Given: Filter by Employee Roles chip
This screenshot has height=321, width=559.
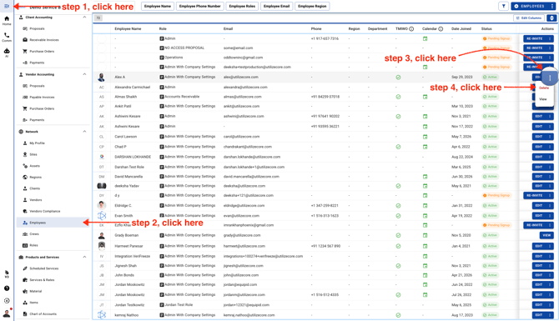Looking at the screenshot, I should click(x=242, y=6).
